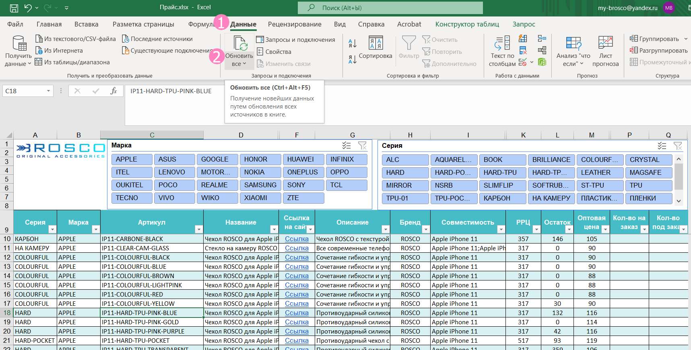691x350 pixels.
Task: Select SAMSUNG in the Марка slicer
Action: tap(260, 185)
